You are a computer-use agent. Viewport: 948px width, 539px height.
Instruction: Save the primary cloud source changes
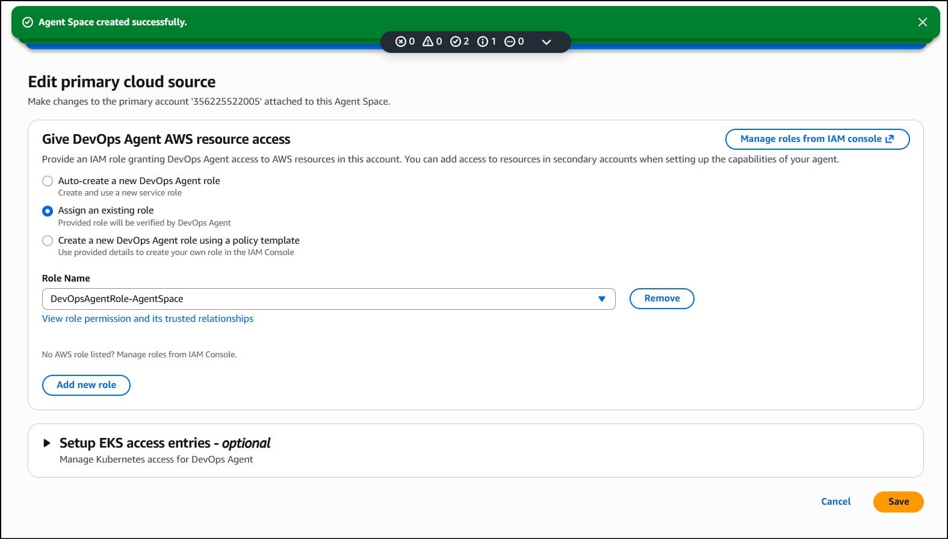[898, 502]
